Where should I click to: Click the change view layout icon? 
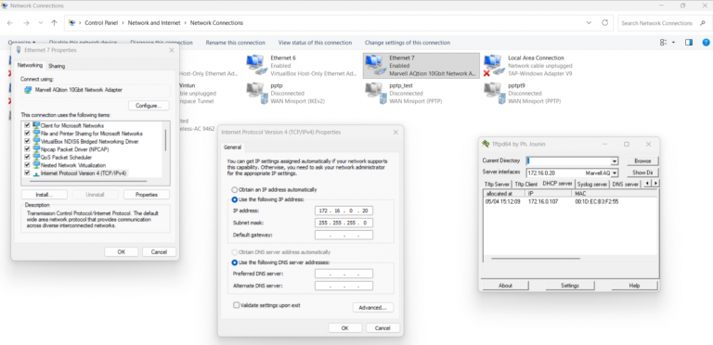pyautogui.click(x=663, y=43)
